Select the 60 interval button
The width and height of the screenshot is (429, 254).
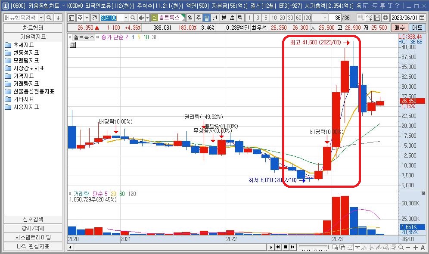pos(299,18)
